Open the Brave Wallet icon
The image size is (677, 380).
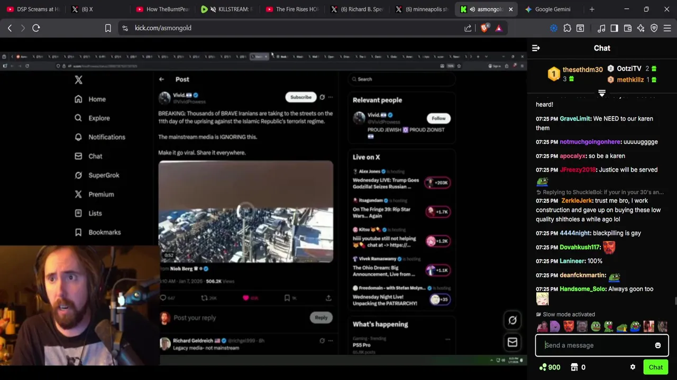[628, 28]
